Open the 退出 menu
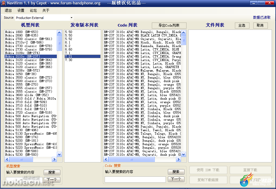The width and height of the screenshot is (276, 189). tap(8, 11)
